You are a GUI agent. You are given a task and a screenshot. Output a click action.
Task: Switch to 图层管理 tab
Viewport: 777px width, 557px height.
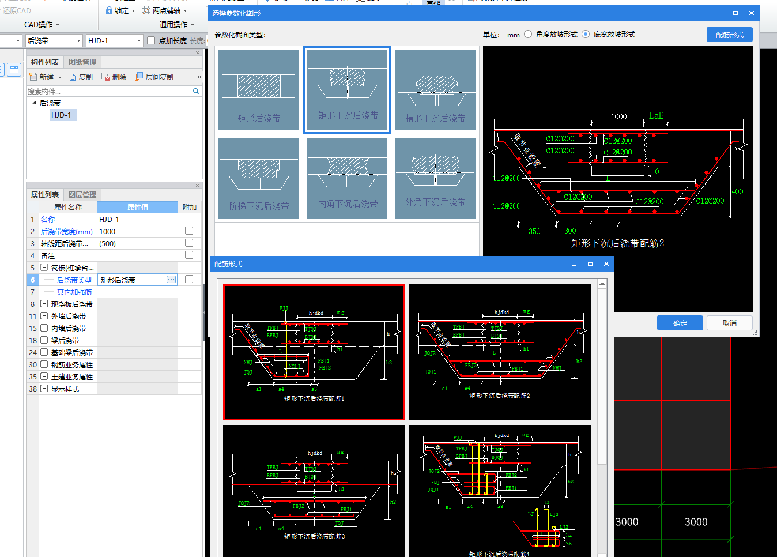82,195
